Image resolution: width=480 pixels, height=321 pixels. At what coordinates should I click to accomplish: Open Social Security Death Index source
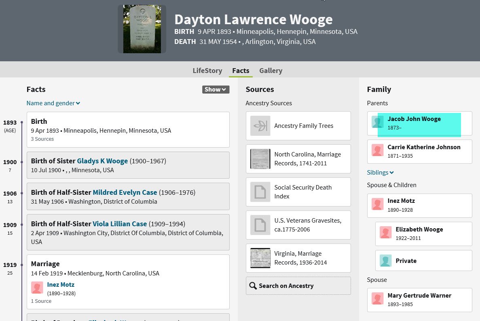click(x=298, y=192)
